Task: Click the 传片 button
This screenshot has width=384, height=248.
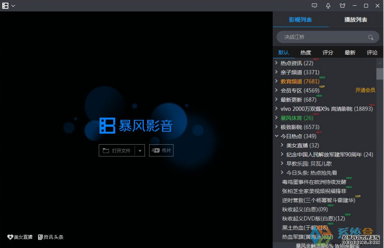Action: (161, 150)
